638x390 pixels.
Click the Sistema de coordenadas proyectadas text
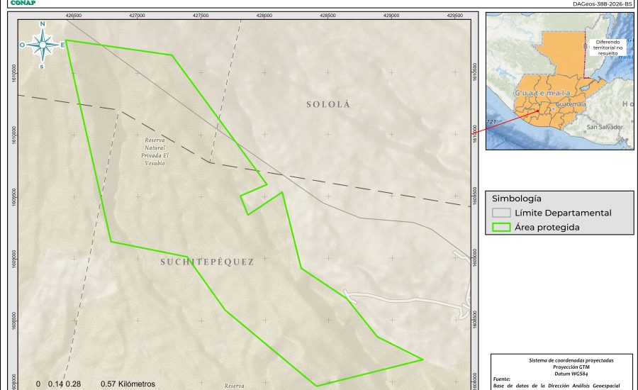561,360
